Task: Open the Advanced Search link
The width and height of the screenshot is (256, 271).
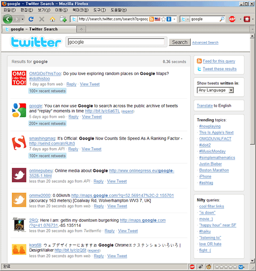Action: (205, 43)
